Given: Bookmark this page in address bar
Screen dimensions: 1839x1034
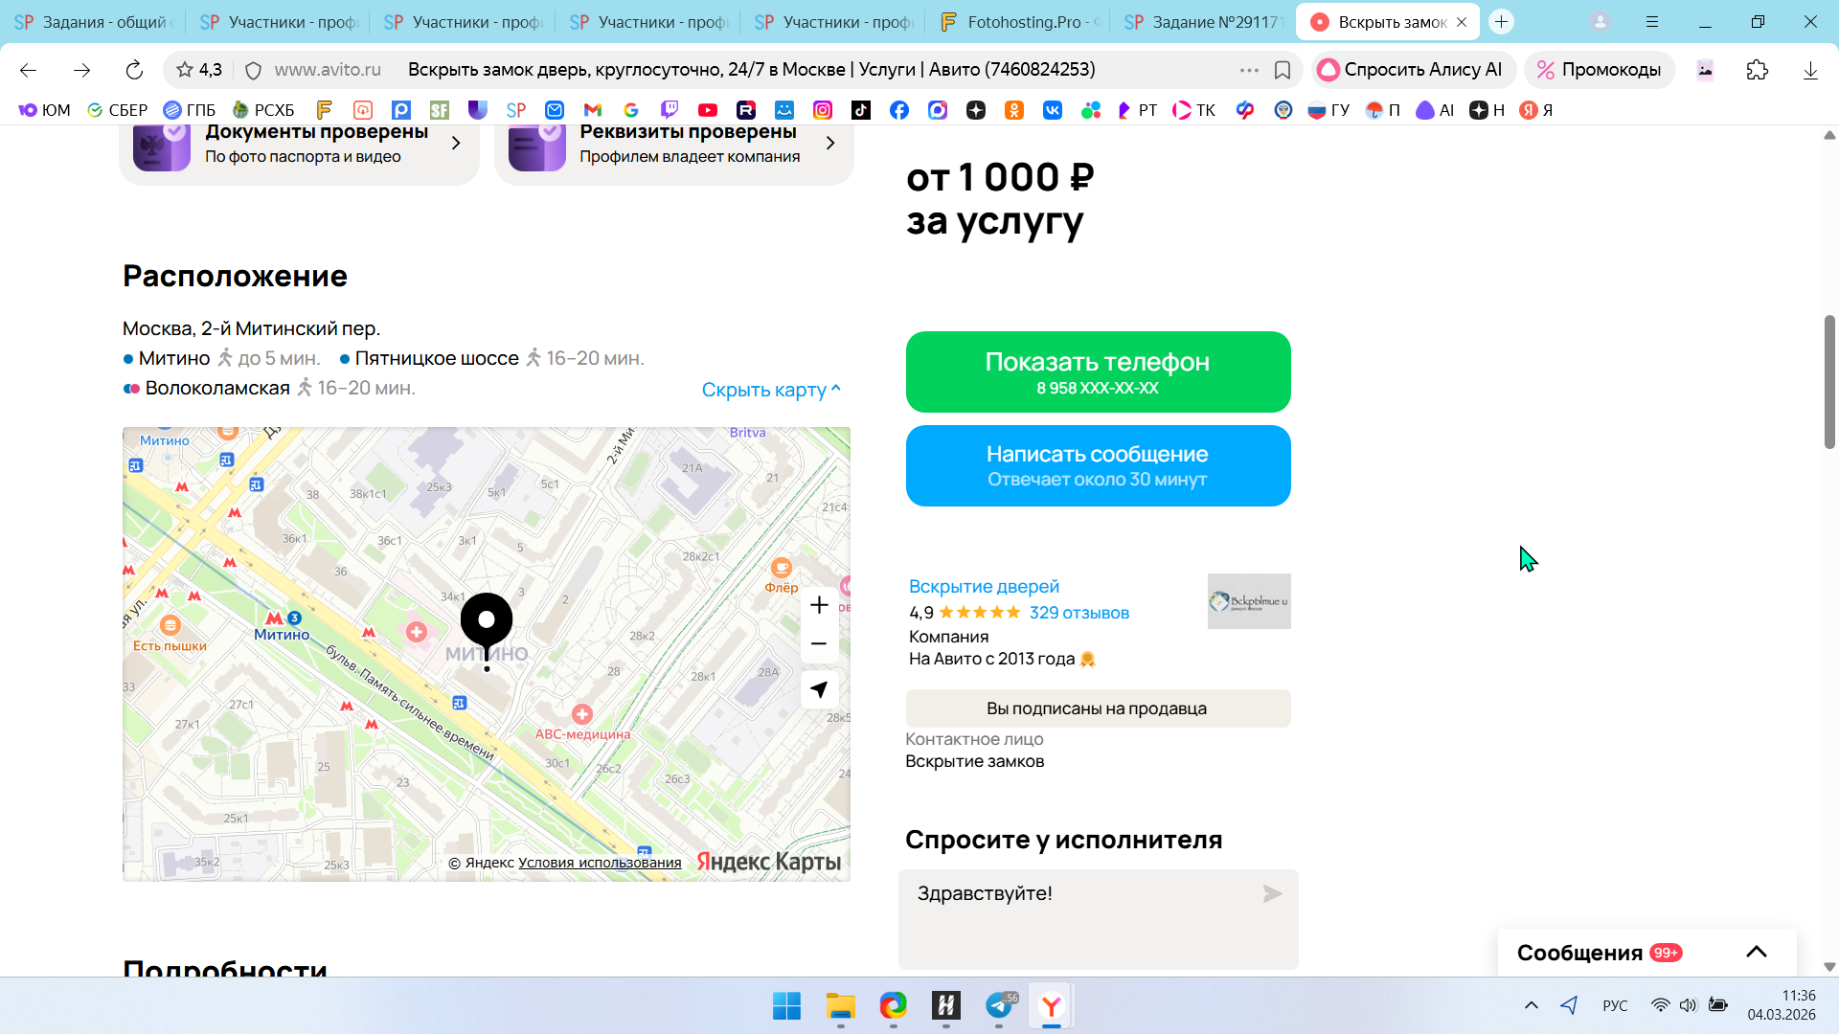Looking at the screenshot, I should [x=1283, y=70].
